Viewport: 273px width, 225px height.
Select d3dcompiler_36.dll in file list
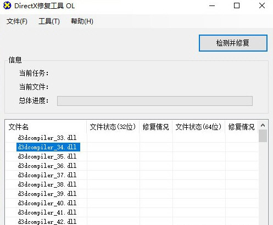(x=47, y=166)
